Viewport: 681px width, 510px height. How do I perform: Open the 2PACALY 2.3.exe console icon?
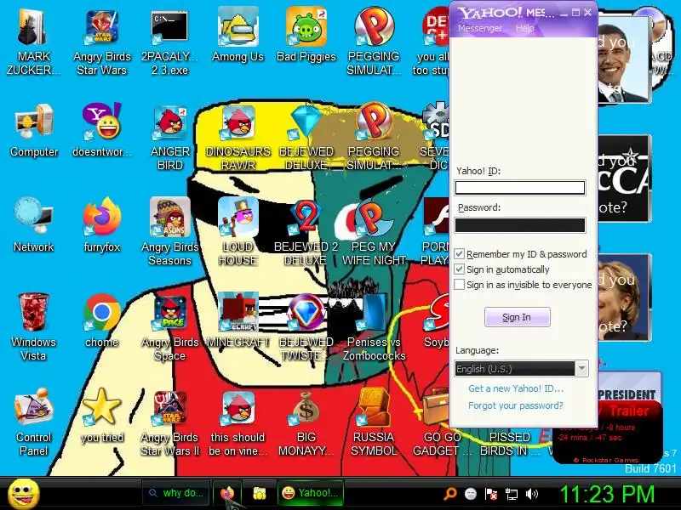[x=169, y=41]
